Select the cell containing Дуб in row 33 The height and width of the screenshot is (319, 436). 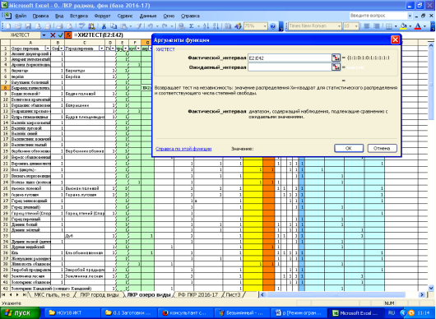pos(85,236)
